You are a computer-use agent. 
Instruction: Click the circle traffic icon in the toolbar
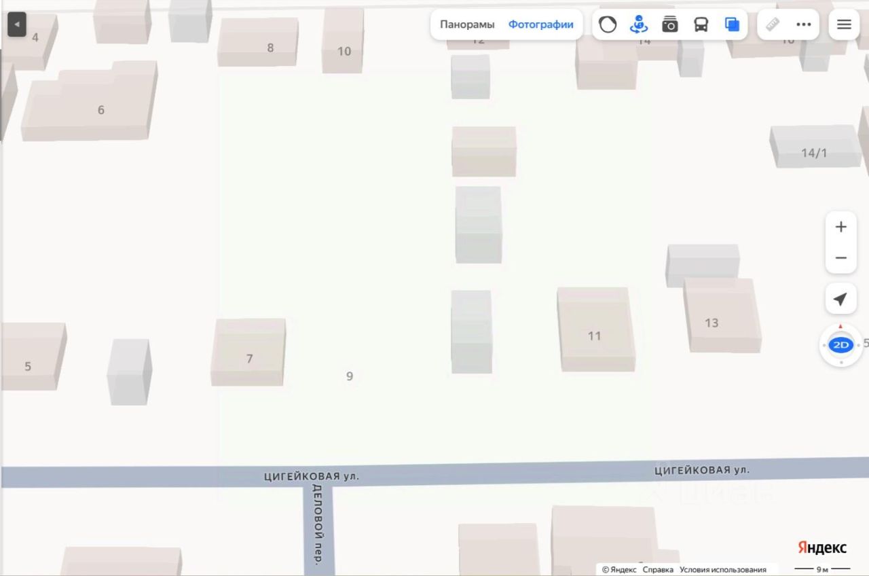pos(608,25)
